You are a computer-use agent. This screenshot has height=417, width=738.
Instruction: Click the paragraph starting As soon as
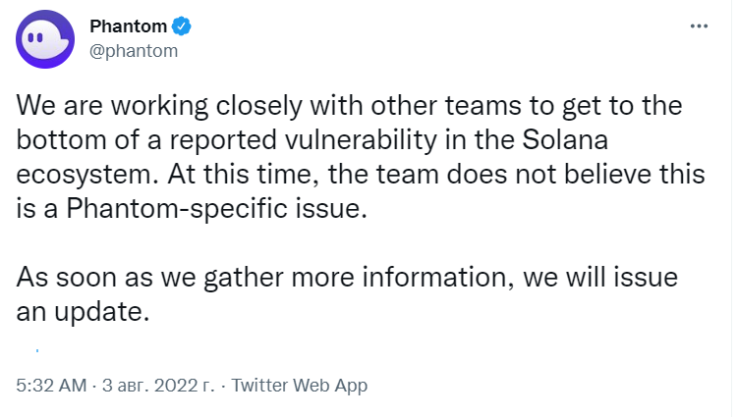click(x=347, y=293)
